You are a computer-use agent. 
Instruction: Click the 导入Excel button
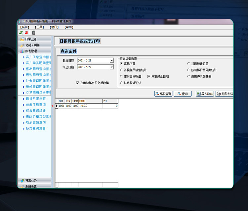click(205, 94)
